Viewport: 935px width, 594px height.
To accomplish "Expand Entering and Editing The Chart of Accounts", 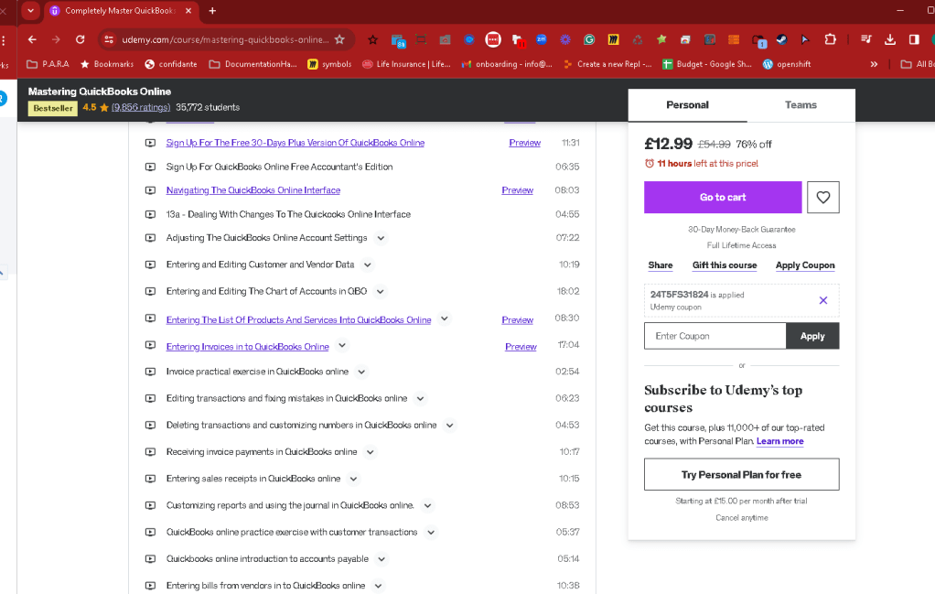I will [380, 292].
